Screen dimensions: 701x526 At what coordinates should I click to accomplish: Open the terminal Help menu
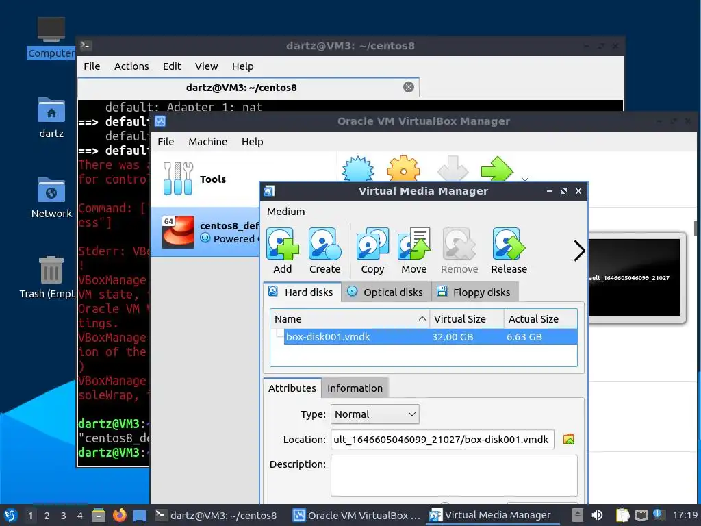click(x=243, y=66)
